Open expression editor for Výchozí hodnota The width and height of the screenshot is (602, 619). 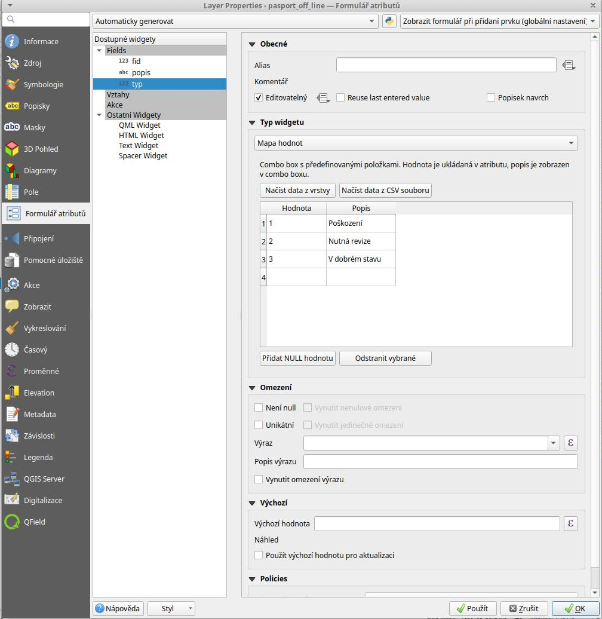571,524
